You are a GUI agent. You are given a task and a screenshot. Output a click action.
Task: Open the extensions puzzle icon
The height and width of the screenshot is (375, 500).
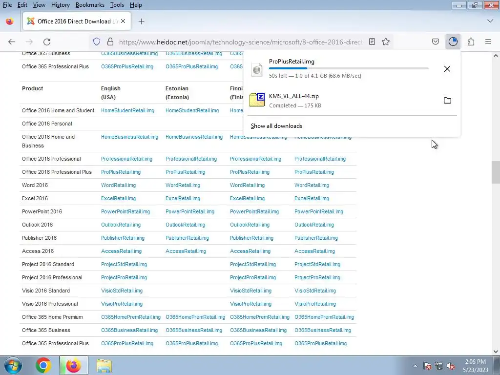[471, 42]
